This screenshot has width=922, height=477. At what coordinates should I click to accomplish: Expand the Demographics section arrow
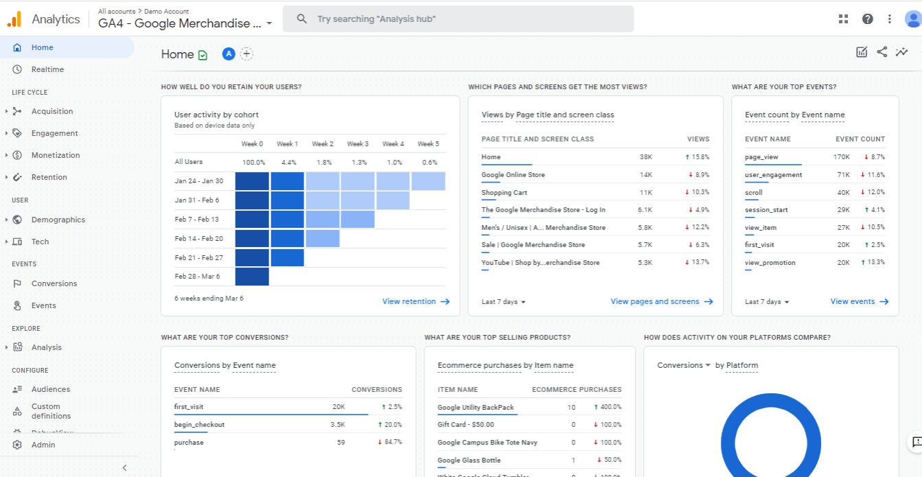[6, 220]
